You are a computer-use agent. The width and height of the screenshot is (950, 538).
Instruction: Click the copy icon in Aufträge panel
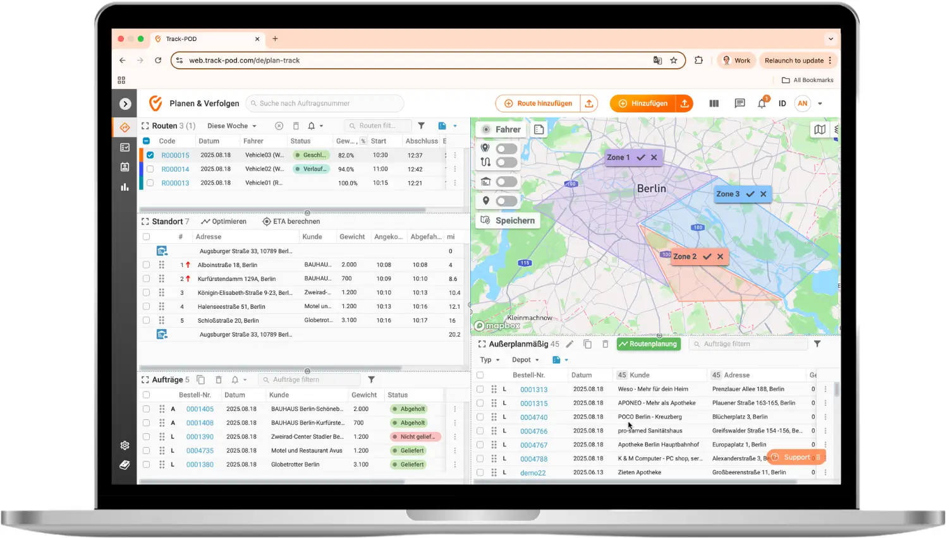pos(201,380)
